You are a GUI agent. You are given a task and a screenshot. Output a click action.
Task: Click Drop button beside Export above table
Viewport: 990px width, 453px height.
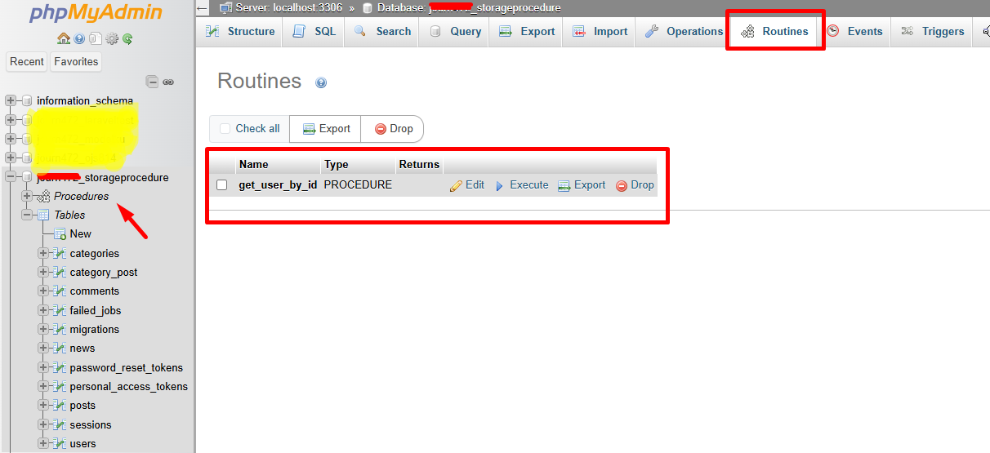coord(393,129)
